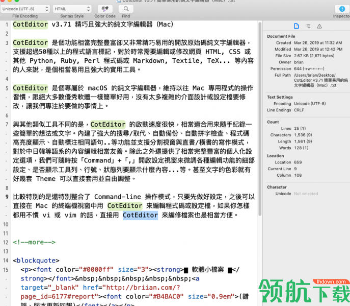
Task: Click the Lines count 25 (1)
Action: pyautogui.click(x=300, y=129)
